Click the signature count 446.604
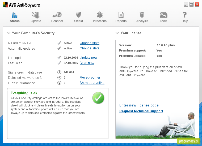 [69, 72]
